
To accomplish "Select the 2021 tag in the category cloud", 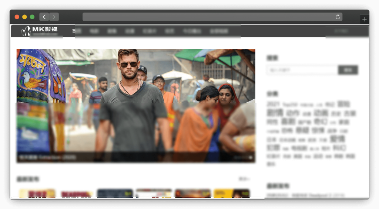I will tap(273, 105).
